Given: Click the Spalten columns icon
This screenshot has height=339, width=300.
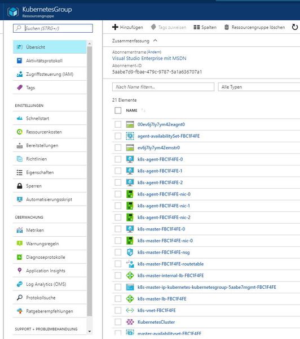Looking at the screenshot, I should (197, 27).
